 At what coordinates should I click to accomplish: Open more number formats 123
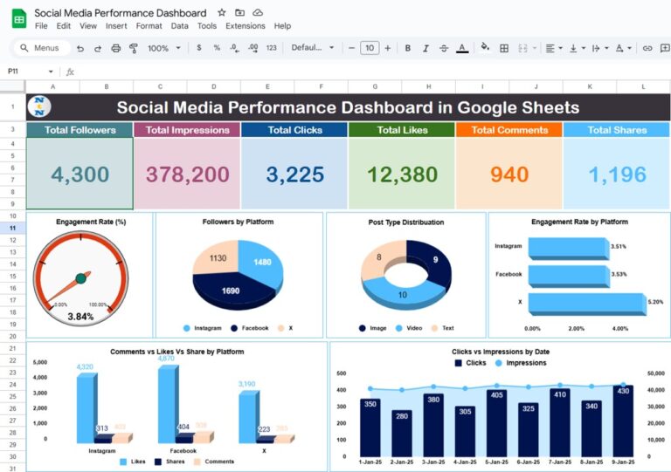click(x=272, y=48)
